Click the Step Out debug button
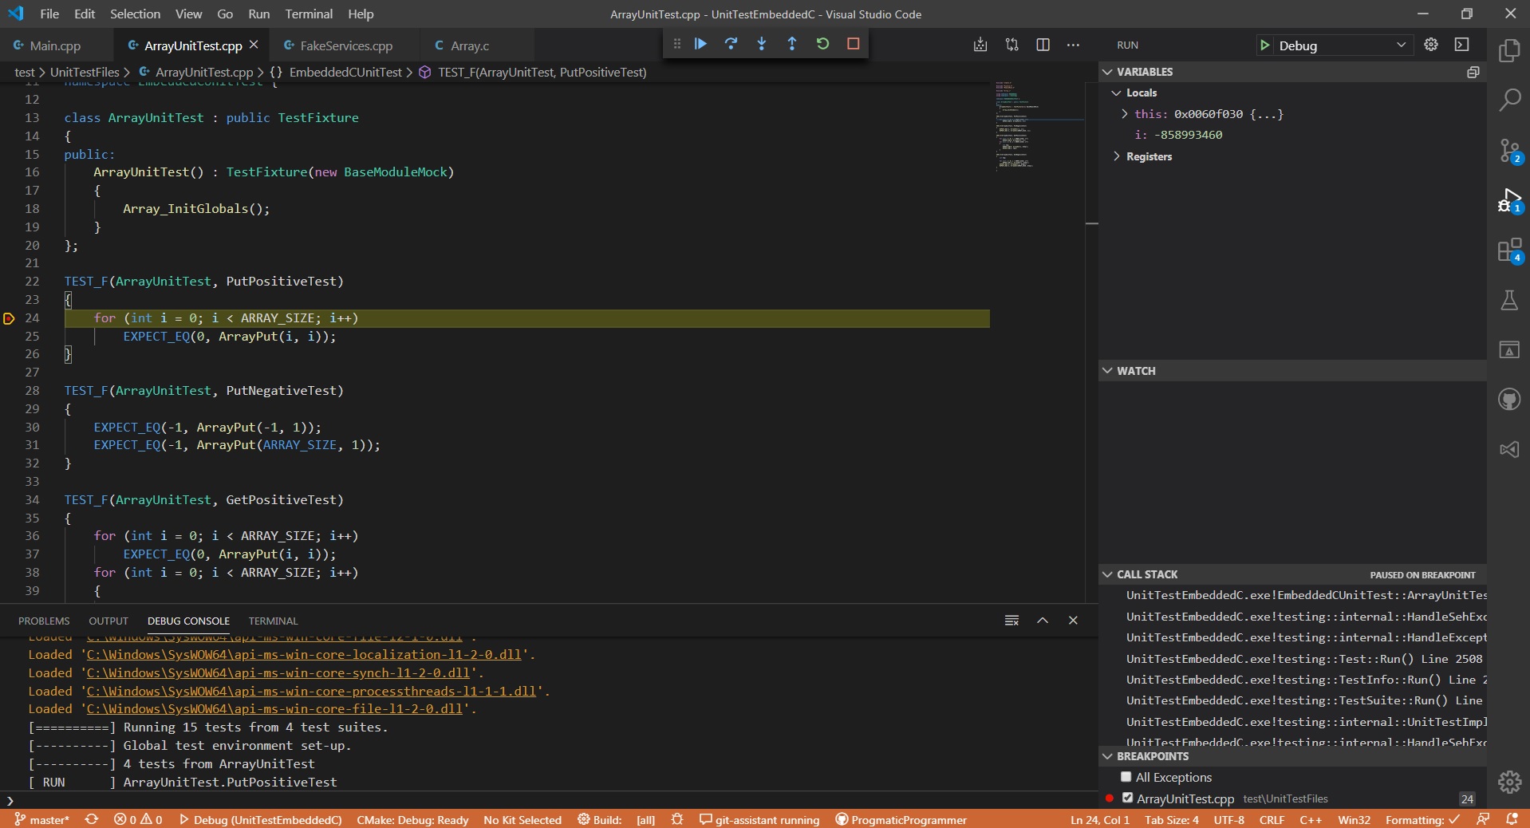Screen dimensions: 1530x828 (x=791, y=45)
